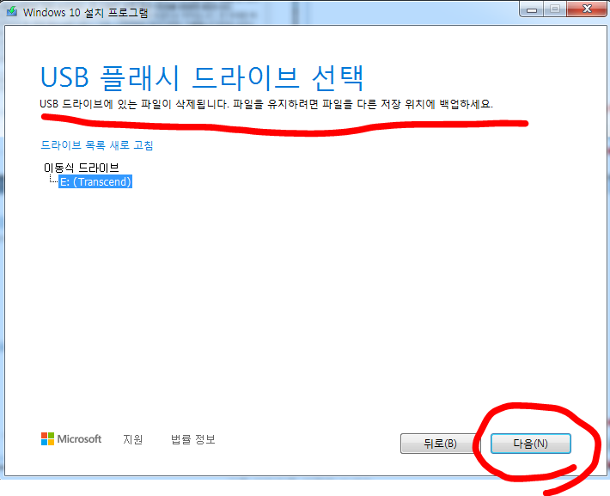This screenshot has height=496, width=610.
Task: Click the warning text about USB 파일이 삭제됩니다
Action: 266,104
